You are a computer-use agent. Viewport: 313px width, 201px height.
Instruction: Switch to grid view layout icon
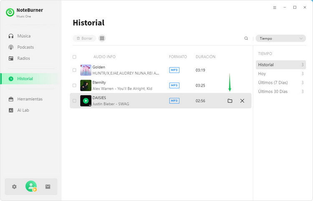(102, 38)
